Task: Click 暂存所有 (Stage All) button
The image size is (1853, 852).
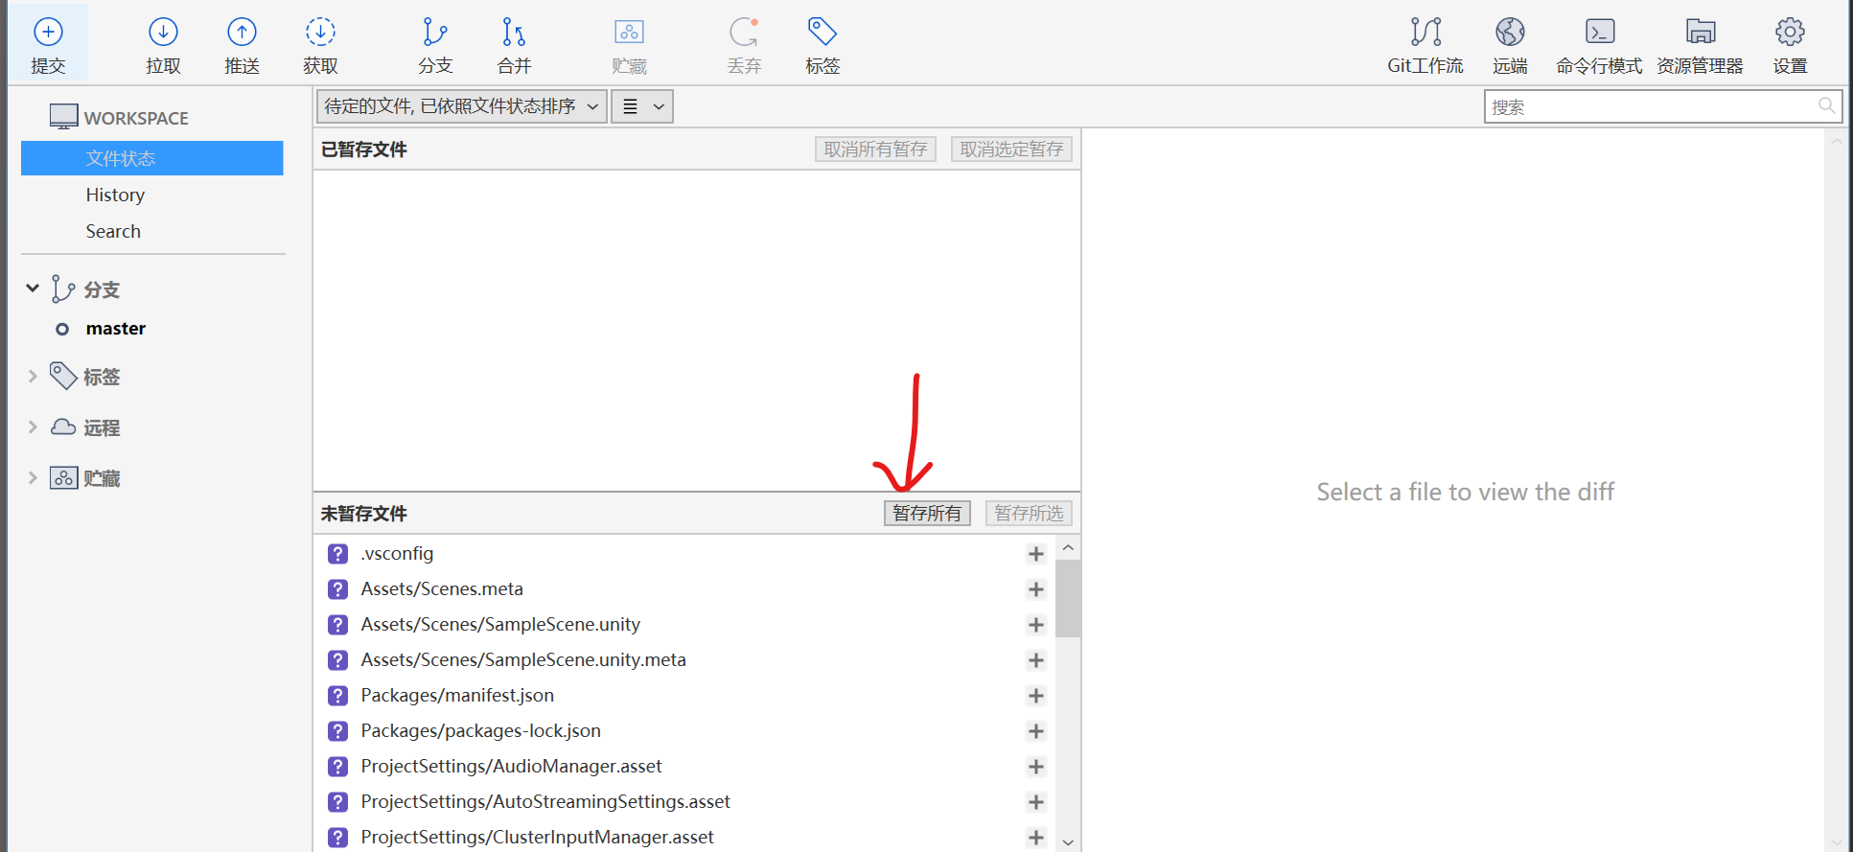Action: coord(927,513)
